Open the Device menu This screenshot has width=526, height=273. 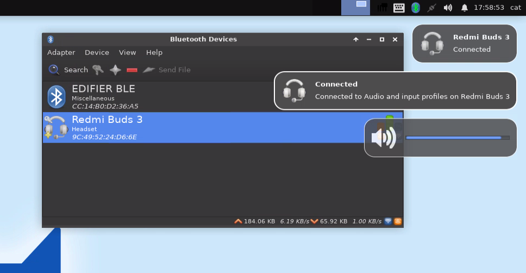[97, 52]
